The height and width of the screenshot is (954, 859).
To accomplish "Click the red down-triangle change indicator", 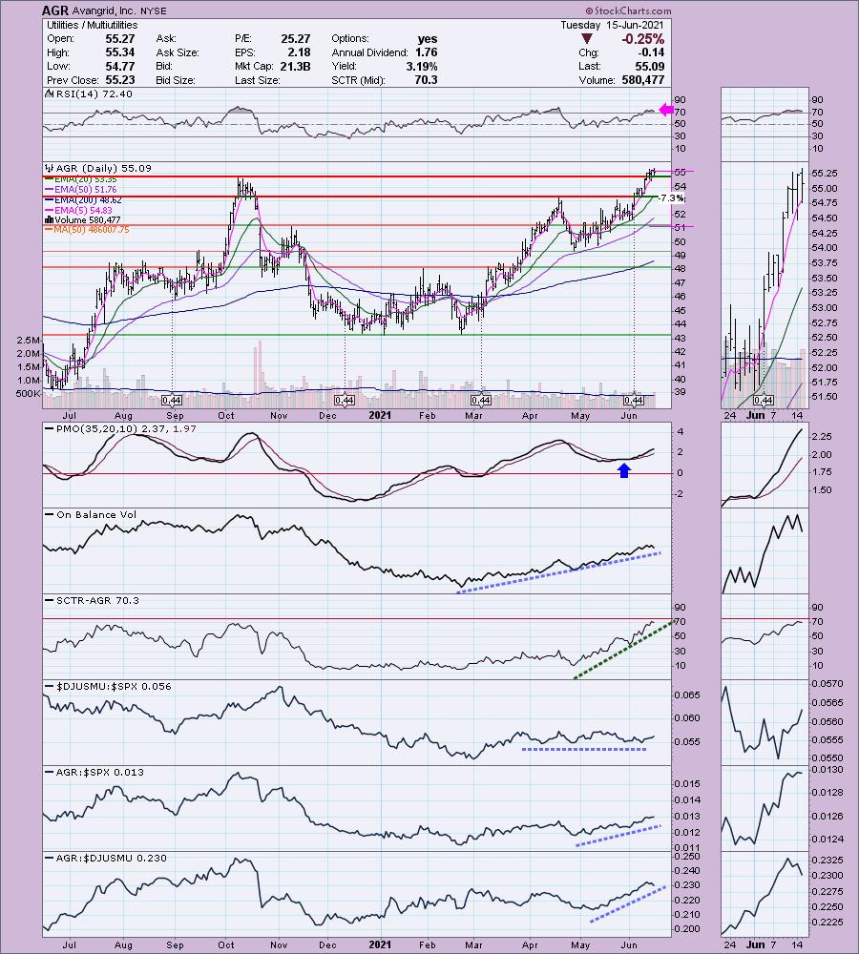I will [x=587, y=39].
